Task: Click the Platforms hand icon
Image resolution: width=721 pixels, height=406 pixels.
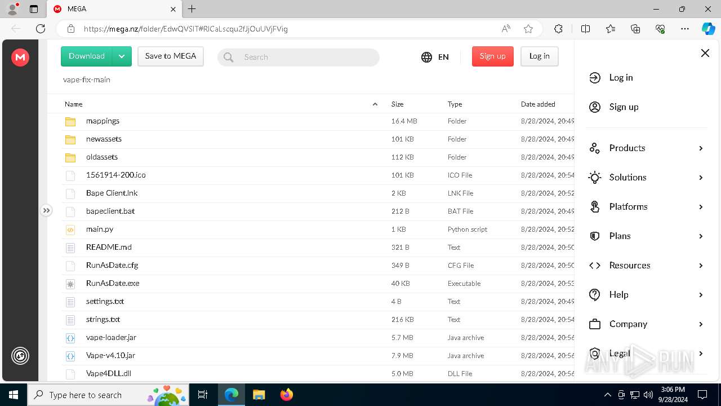Action: click(595, 207)
